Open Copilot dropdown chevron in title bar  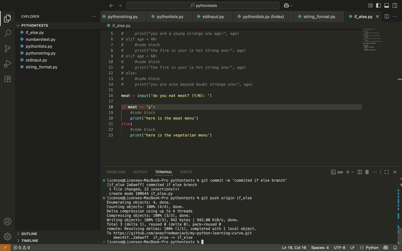click(291, 5)
